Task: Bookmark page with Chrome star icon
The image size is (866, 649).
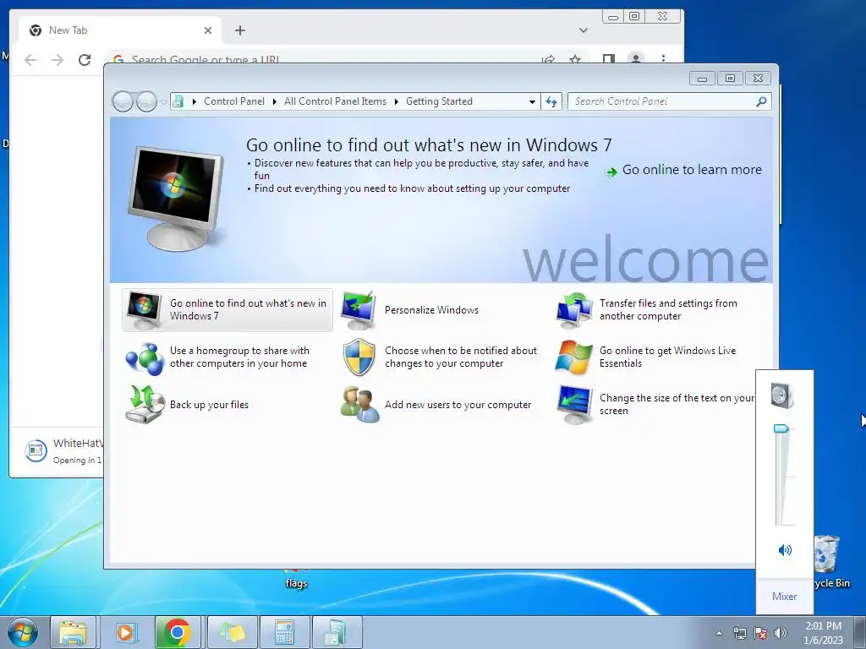Action: pyautogui.click(x=575, y=59)
